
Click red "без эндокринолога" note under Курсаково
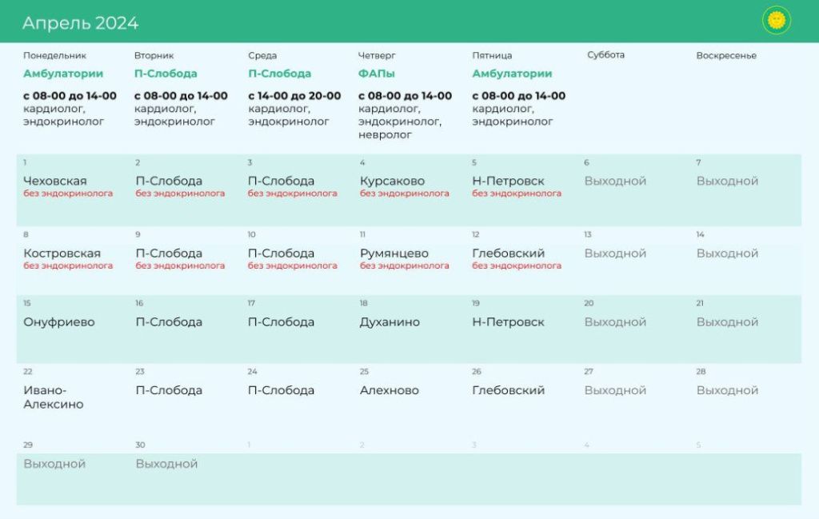pyautogui.click(x=404, y=194)
